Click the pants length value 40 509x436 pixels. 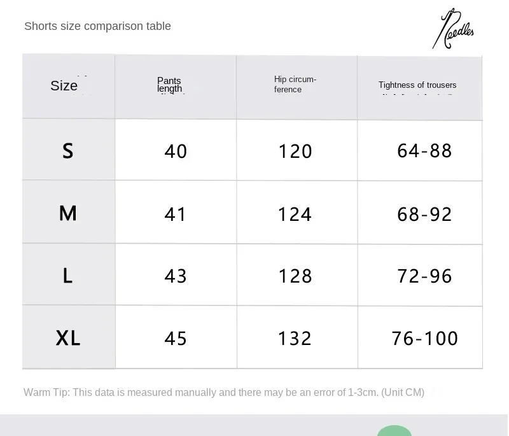(176, 151)
